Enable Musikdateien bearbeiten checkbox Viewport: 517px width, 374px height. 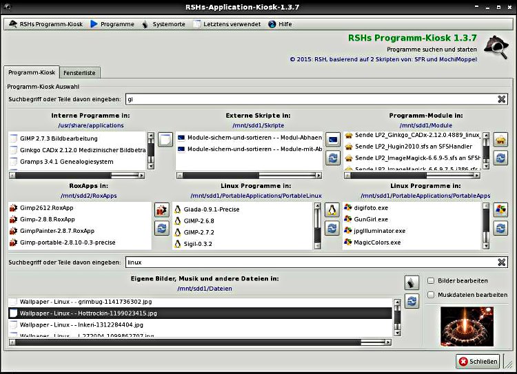pyautogui.click(x=431, y=295)
